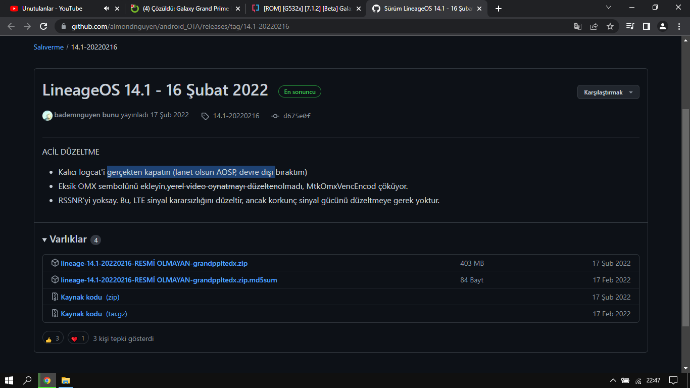Close the [ROM] [G532x] tab

[359, 9]
